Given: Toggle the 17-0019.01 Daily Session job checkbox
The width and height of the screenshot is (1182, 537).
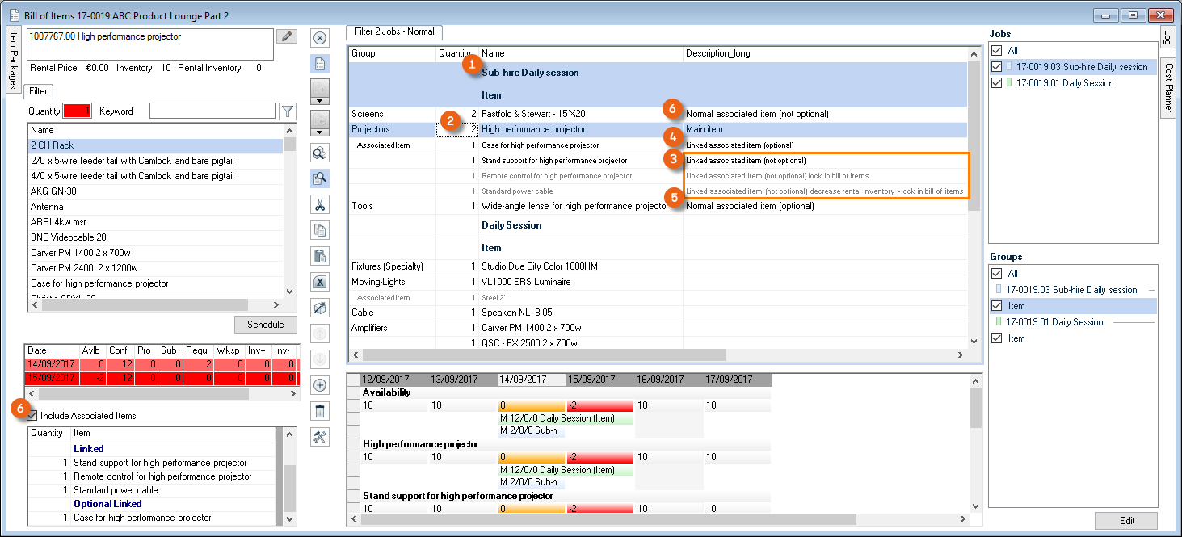Looking at the screenshot, I should coord(997,83).
